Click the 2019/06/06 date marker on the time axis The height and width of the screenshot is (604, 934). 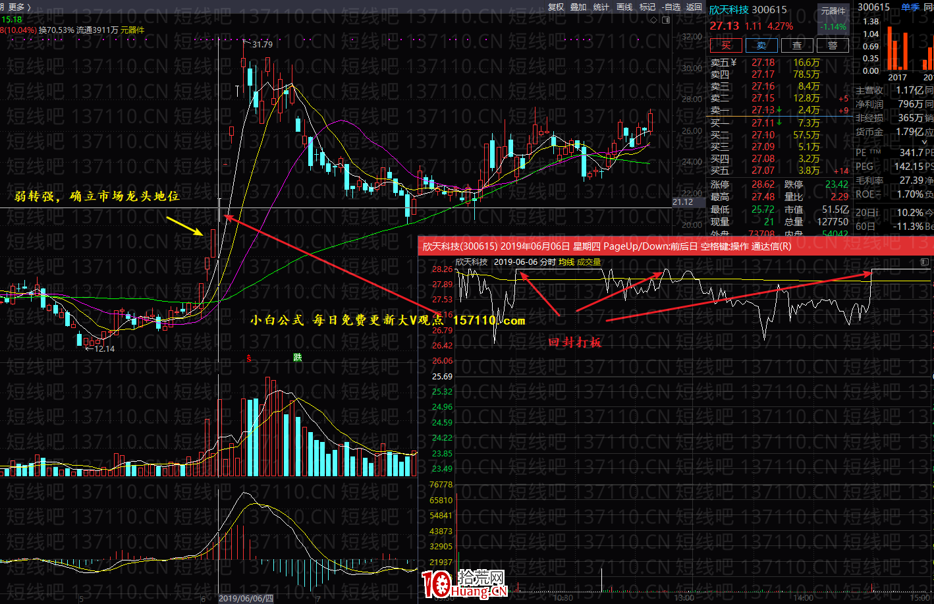coord(246,598)
